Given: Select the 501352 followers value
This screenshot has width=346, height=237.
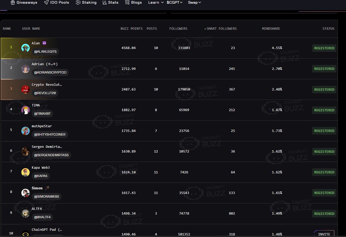Looking at the screenshot, I should pos(184,234).
